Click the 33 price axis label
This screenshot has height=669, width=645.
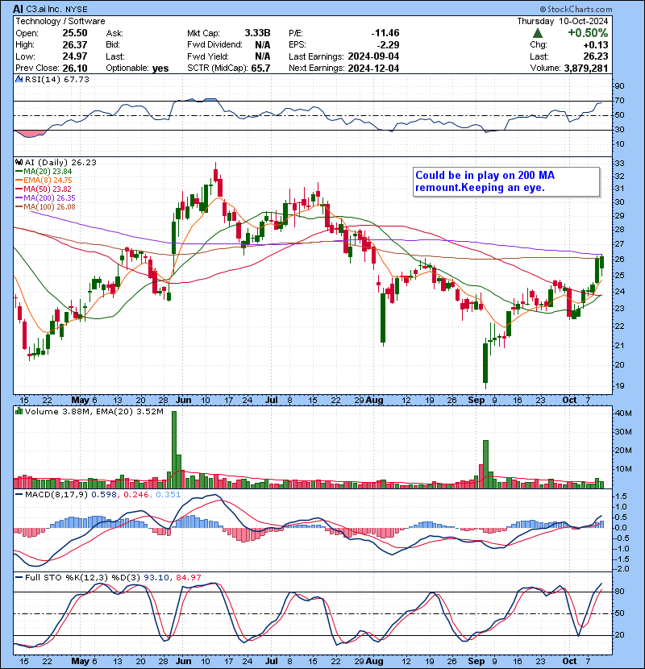pyautogui.click(x=619, y=163)
